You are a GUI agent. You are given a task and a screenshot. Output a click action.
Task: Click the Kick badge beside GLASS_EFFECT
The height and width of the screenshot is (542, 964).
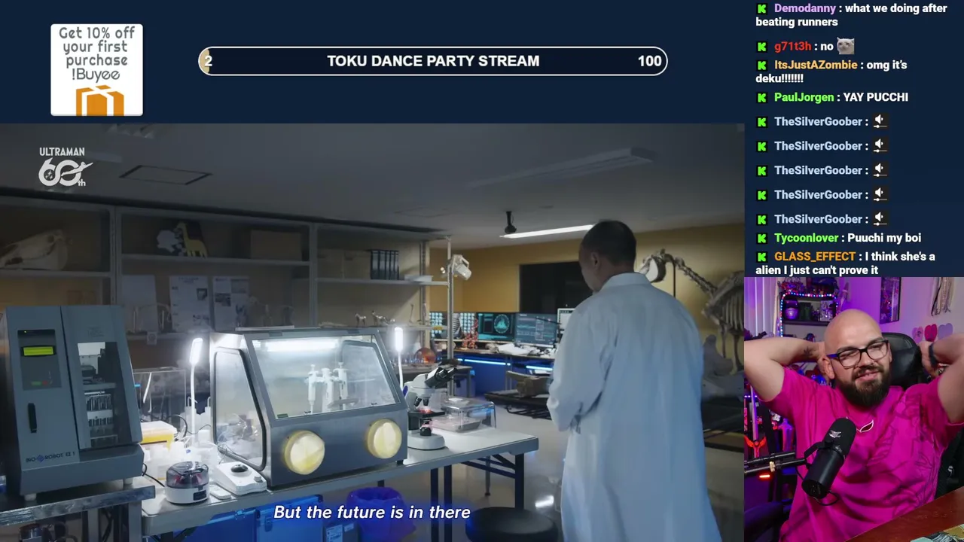[x=761, y=257]
